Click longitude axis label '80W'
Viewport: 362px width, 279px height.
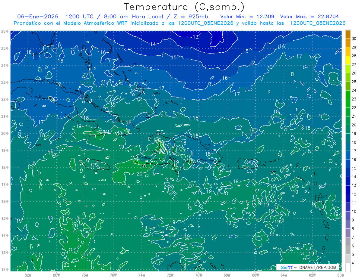[56, 275]
